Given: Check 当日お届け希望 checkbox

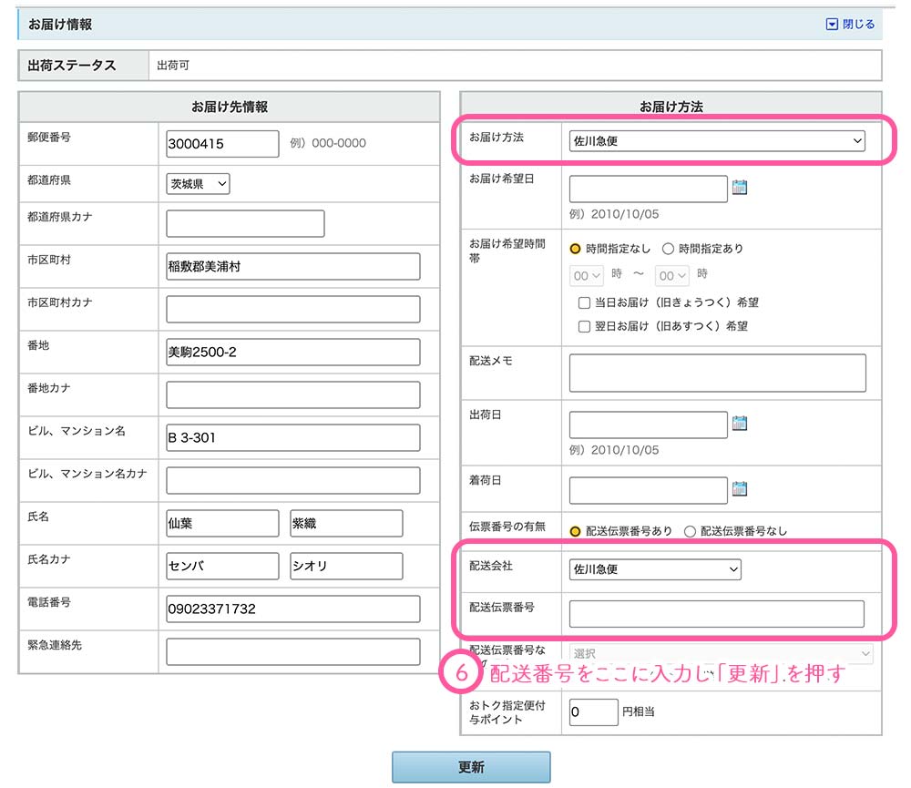Looking at the screenshot, I should [x=585, y=302].
